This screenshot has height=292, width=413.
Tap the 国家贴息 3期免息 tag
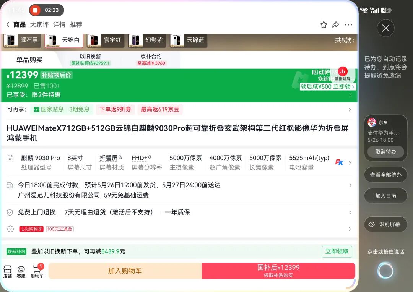pyautogui.click(x=62, y=109)
